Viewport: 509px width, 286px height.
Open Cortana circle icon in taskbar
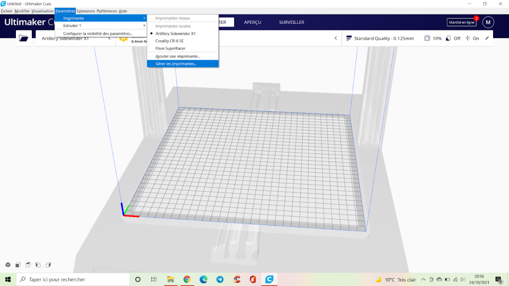[138, 280]
